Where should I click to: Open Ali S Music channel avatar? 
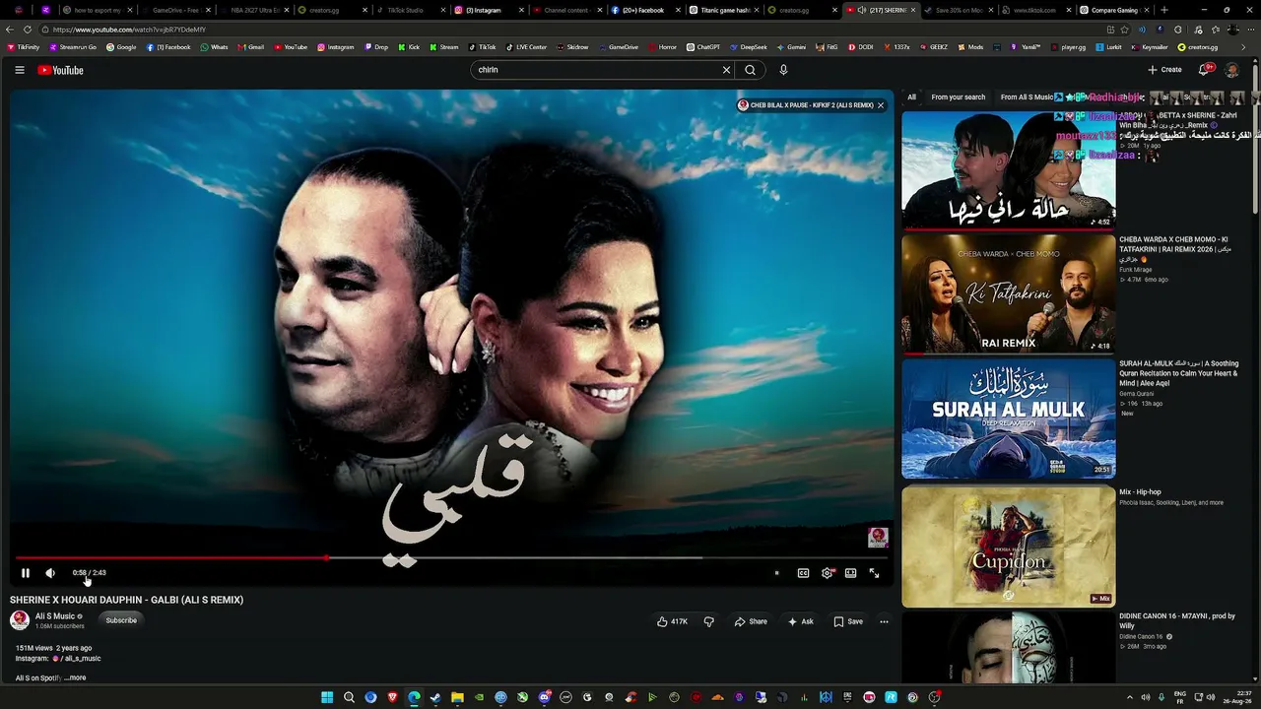coord(20,620)
